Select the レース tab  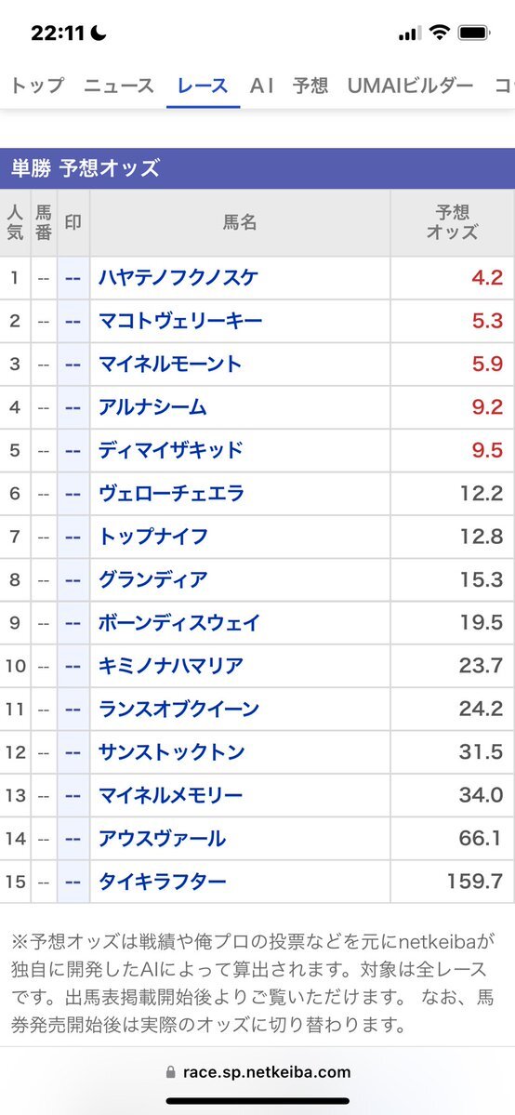coord(204,86)
